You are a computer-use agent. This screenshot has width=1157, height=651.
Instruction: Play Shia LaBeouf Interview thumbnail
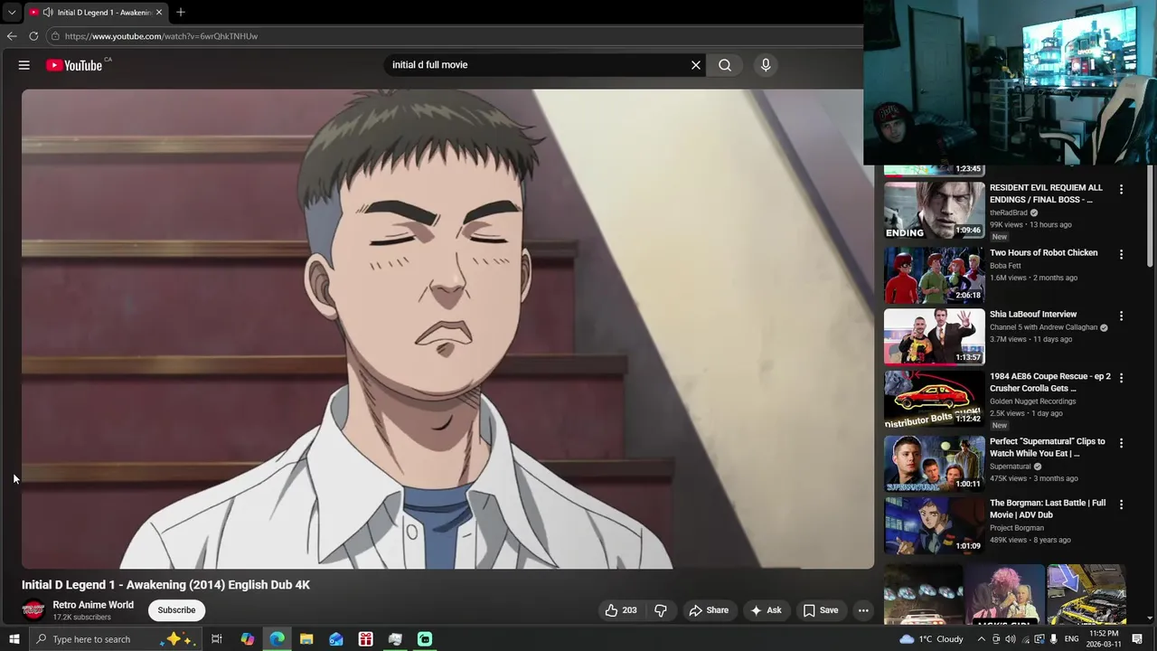(x=934, y=336)
